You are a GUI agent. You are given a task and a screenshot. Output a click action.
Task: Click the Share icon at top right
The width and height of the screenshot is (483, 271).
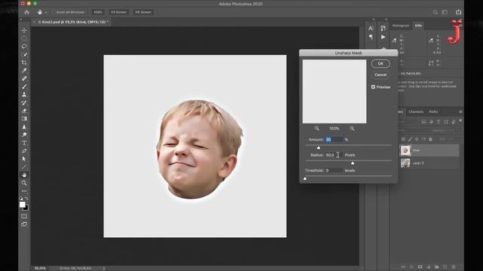(458, 12)
